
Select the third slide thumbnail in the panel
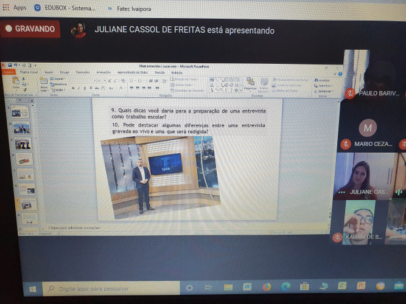coord(23,144)
